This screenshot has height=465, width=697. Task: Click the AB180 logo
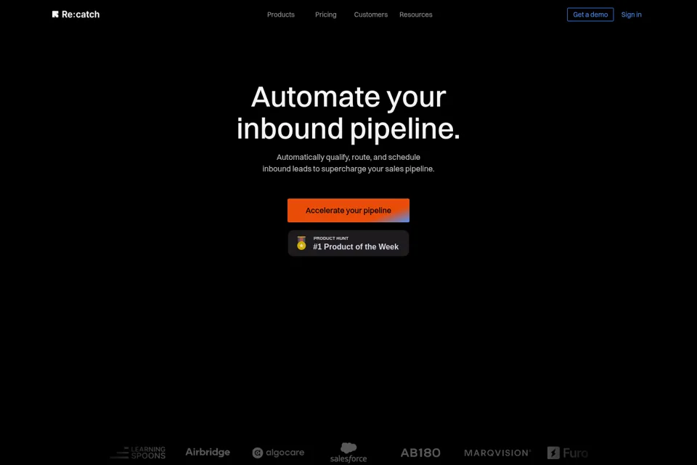coord(420,453)
